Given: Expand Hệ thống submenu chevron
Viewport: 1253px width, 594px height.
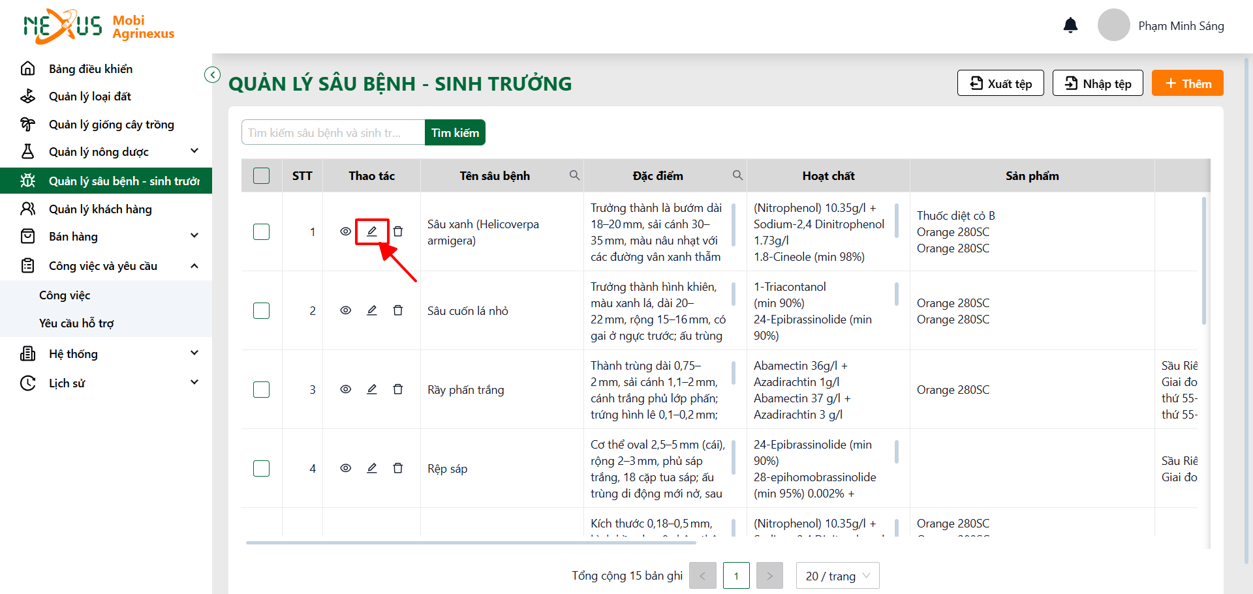Looking at the screenshot, I should point(194,353).
